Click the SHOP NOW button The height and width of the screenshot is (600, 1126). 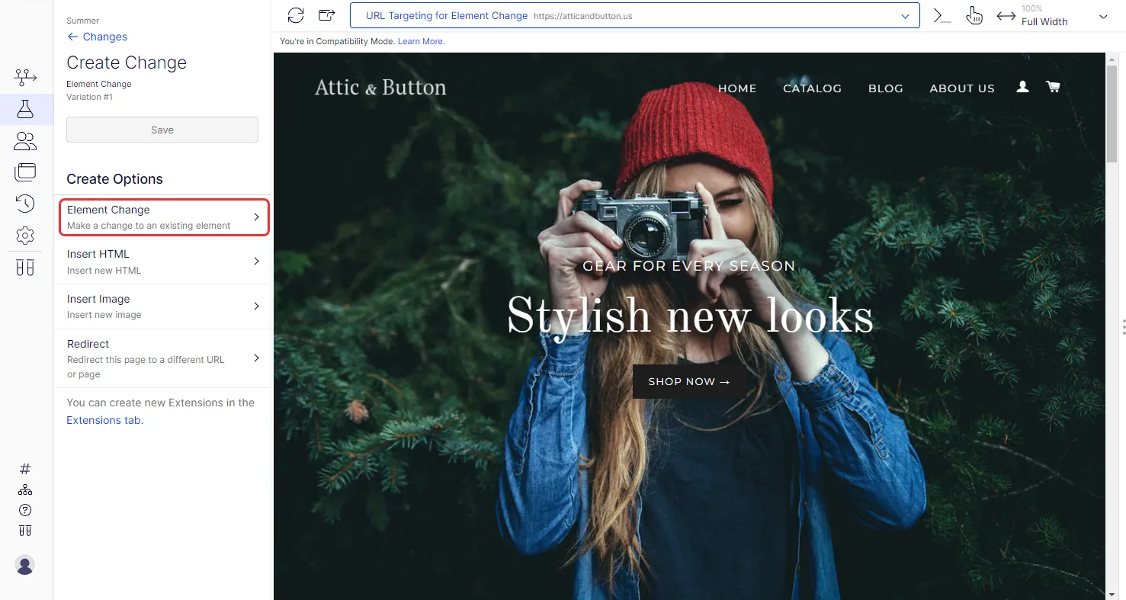[x=689, y=381]
